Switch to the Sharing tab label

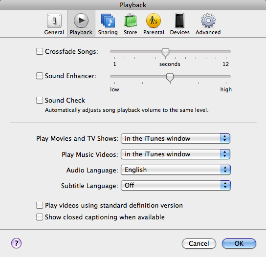coord(108,32)
